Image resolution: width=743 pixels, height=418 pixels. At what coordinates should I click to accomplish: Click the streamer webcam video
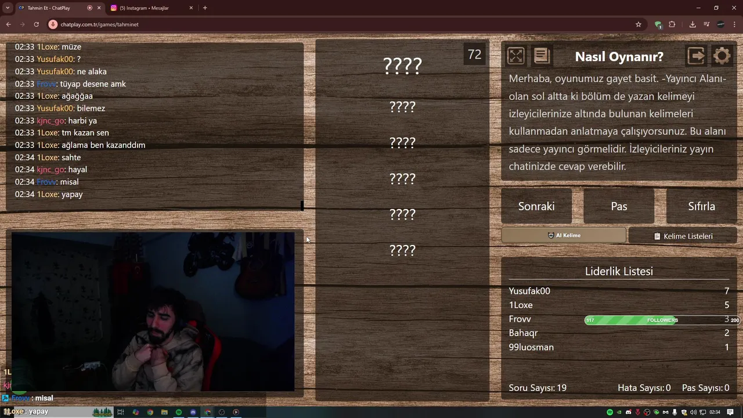[153, 312]
